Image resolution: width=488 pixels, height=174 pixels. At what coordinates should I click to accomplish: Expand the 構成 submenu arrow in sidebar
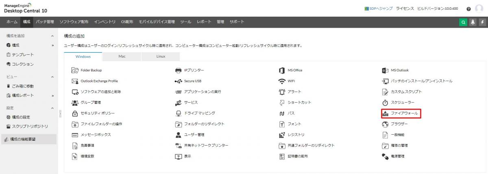coord(52,45)
